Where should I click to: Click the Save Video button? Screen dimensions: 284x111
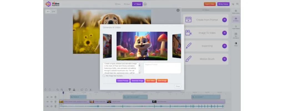151,81
